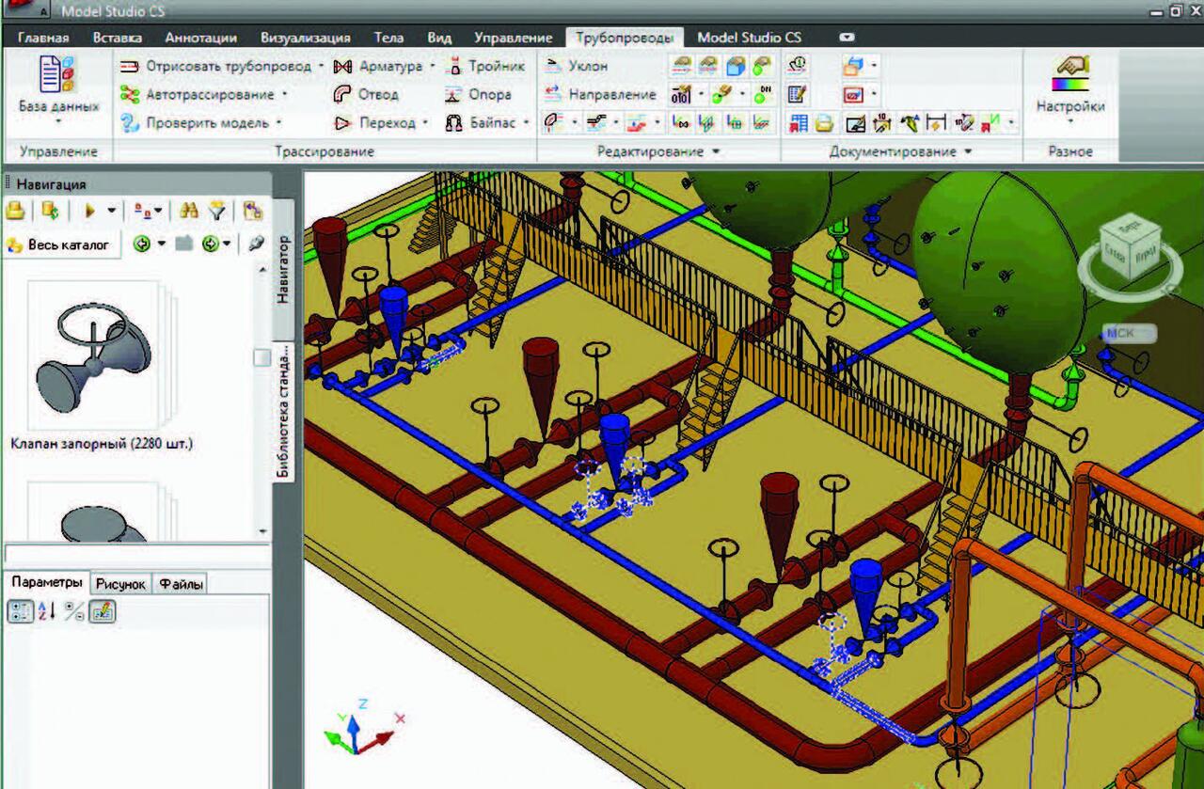Click the notepad with pencil icon in Документирование

click(798, 94)
